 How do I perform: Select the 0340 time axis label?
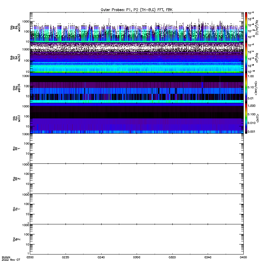pos(208,257)
